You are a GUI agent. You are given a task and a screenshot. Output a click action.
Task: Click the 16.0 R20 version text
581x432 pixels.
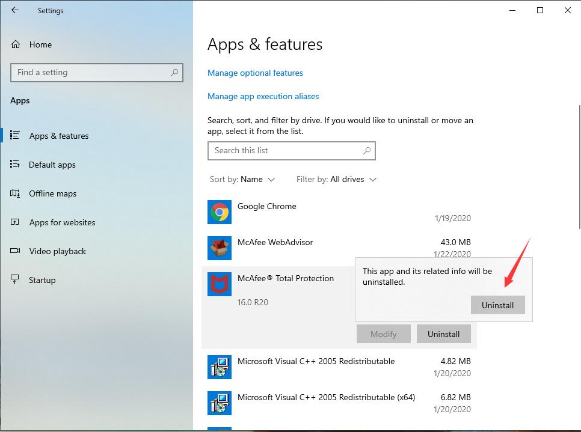pyautogui.click(x=253, y=302)
